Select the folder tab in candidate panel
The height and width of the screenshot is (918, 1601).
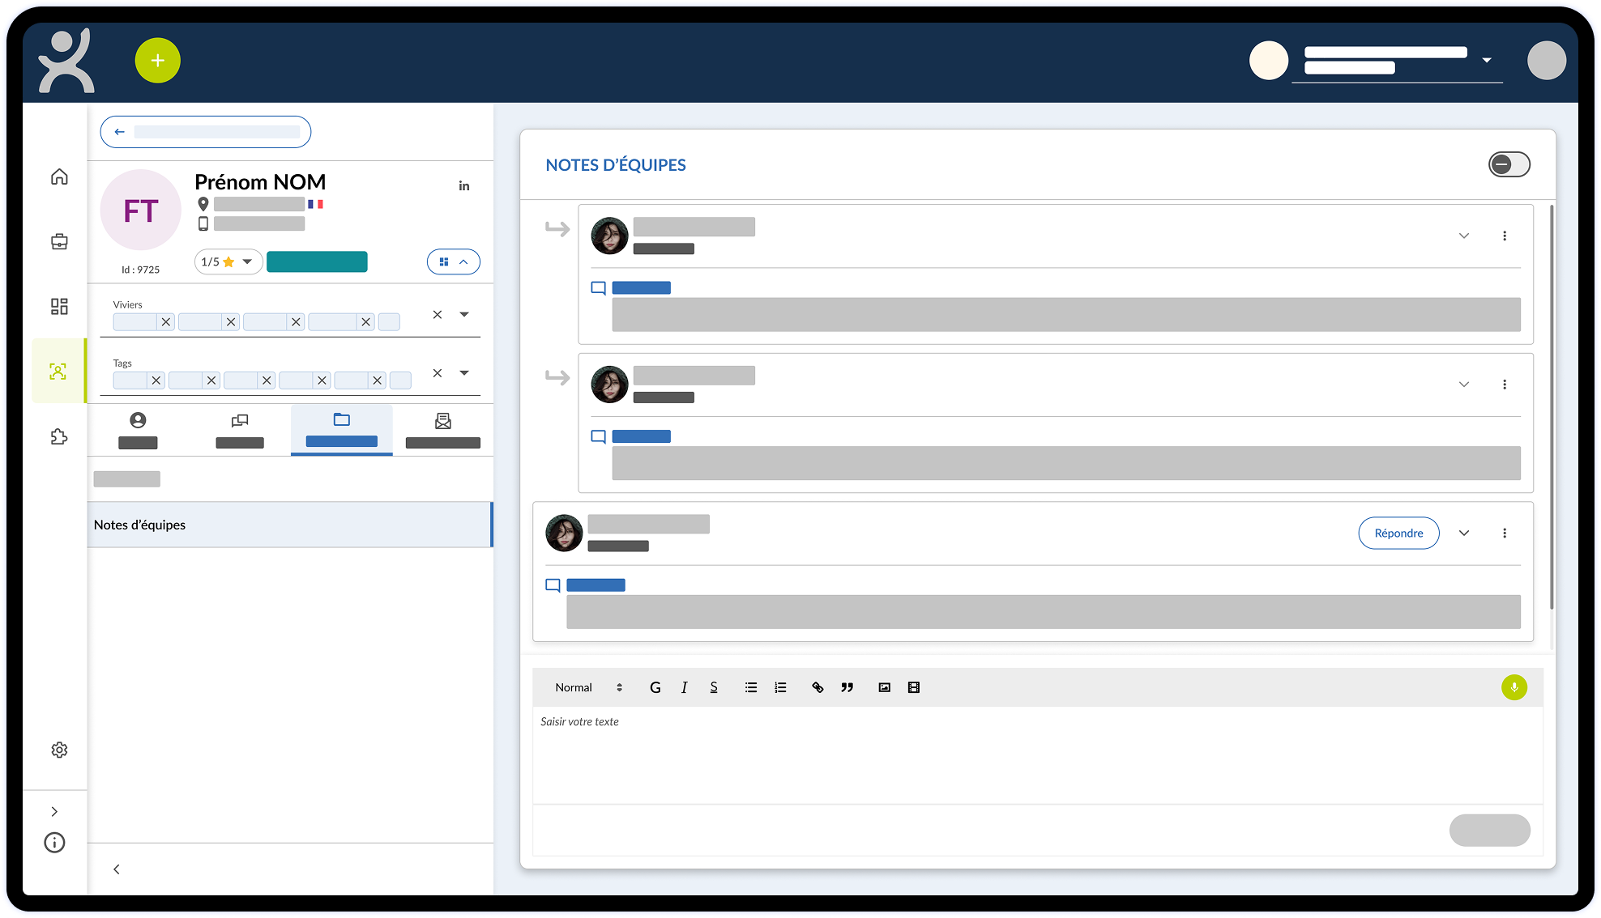click(x=341, y=429)
